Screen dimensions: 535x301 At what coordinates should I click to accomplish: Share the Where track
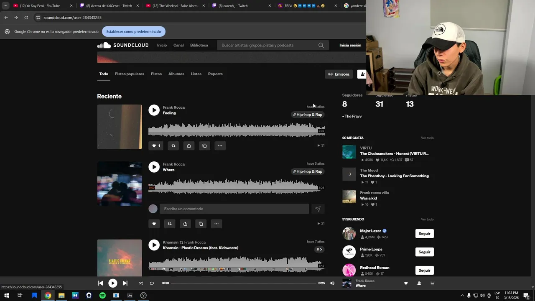coord(185,224)
